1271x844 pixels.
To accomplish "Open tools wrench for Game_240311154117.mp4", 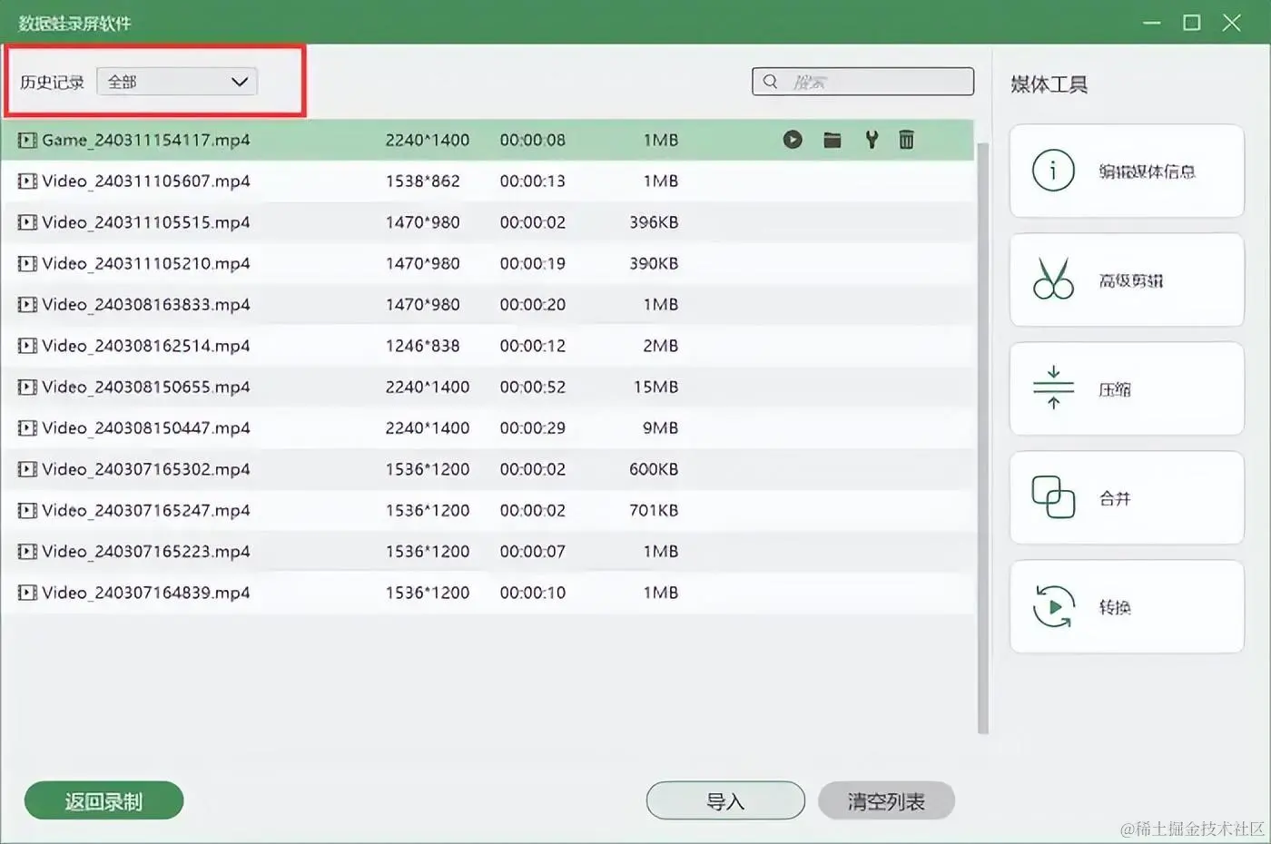I will 872,140.
